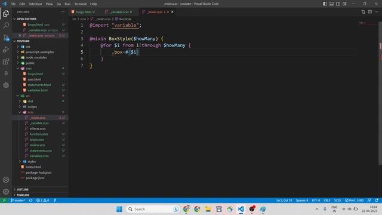Close the _mixin.scss editor tab
Screen dimensions: 382x215
tap(172, 12)
